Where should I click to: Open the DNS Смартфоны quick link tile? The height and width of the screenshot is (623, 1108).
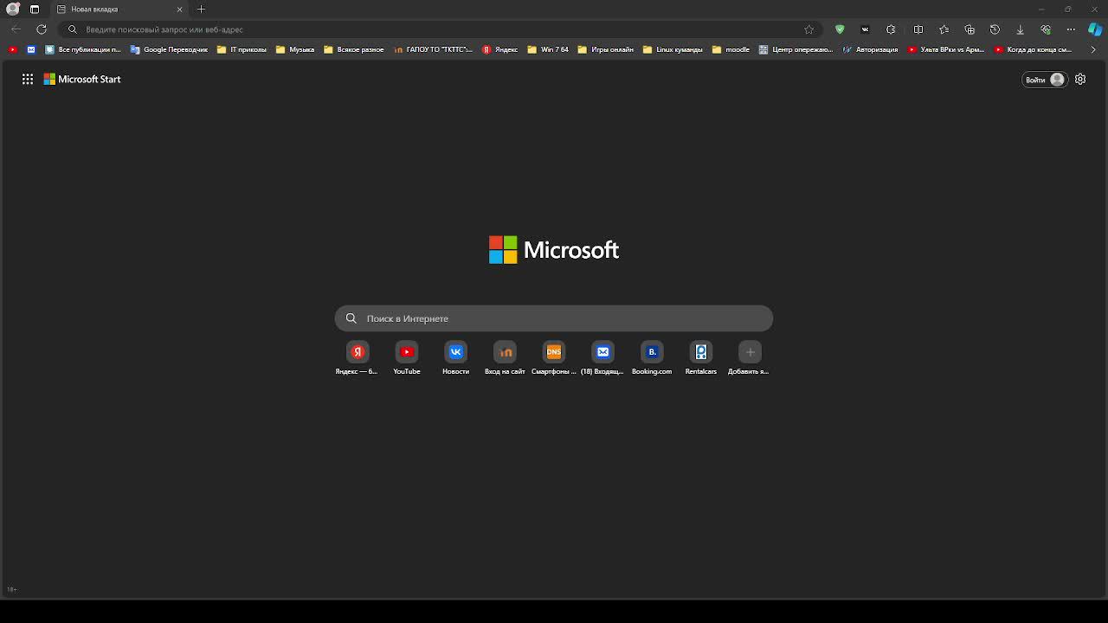pyautogui.click(x=554, y=357)
